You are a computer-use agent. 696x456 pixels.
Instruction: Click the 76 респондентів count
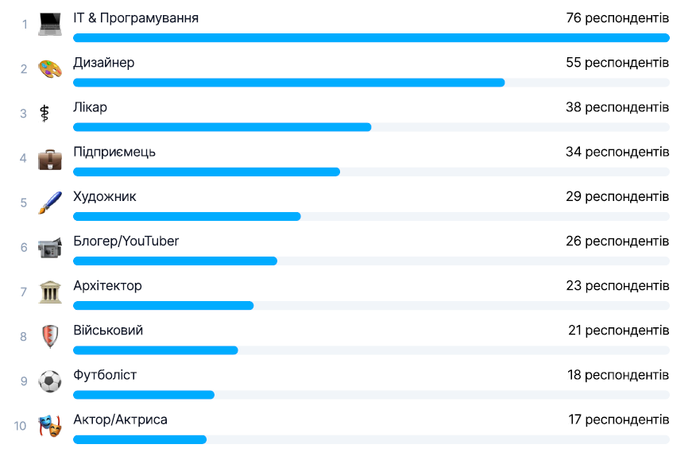617,17
